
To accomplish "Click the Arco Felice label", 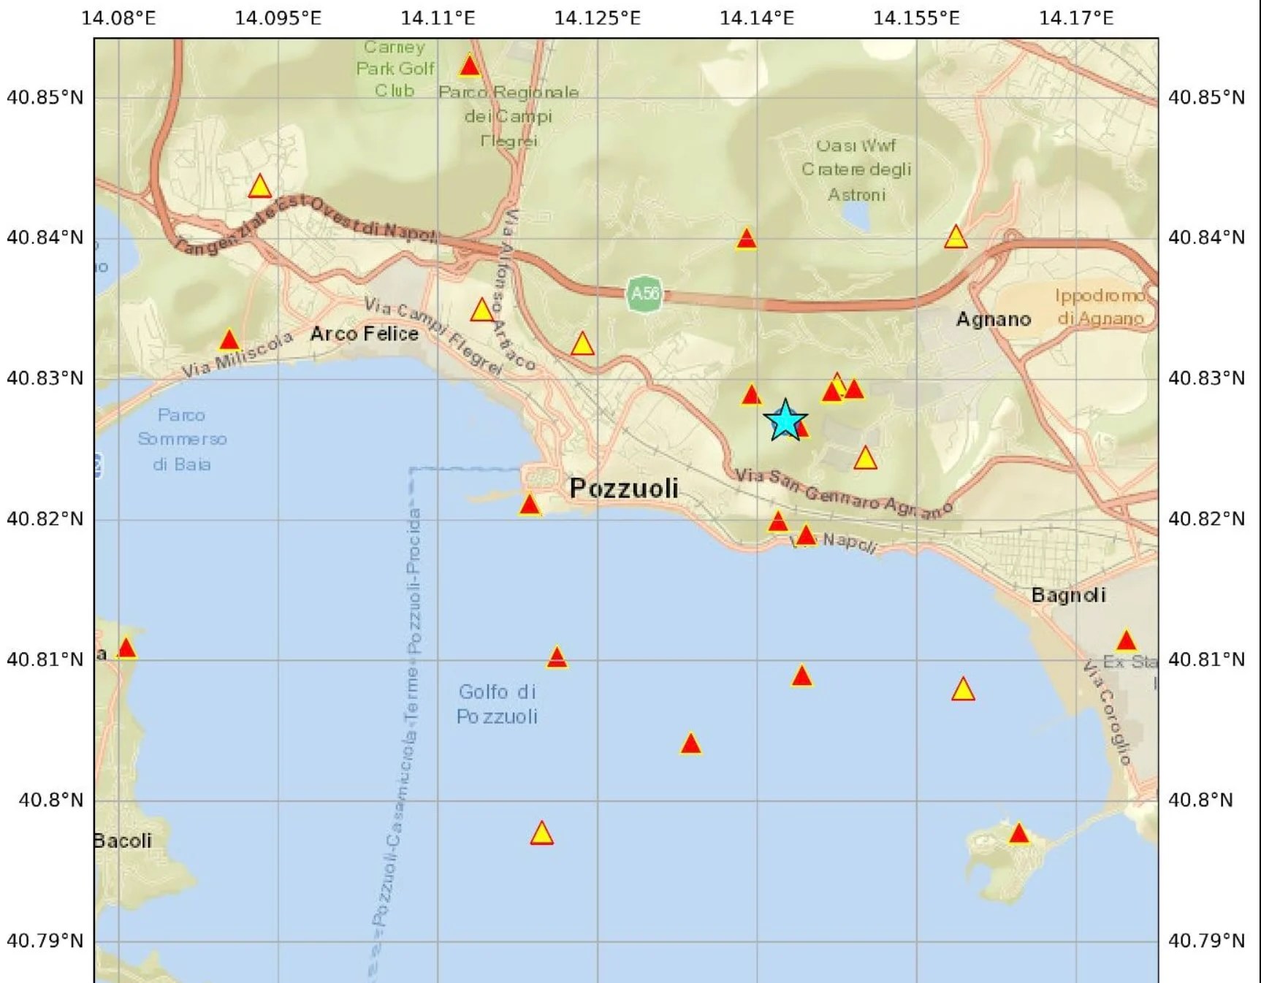I will pos(365,334).
